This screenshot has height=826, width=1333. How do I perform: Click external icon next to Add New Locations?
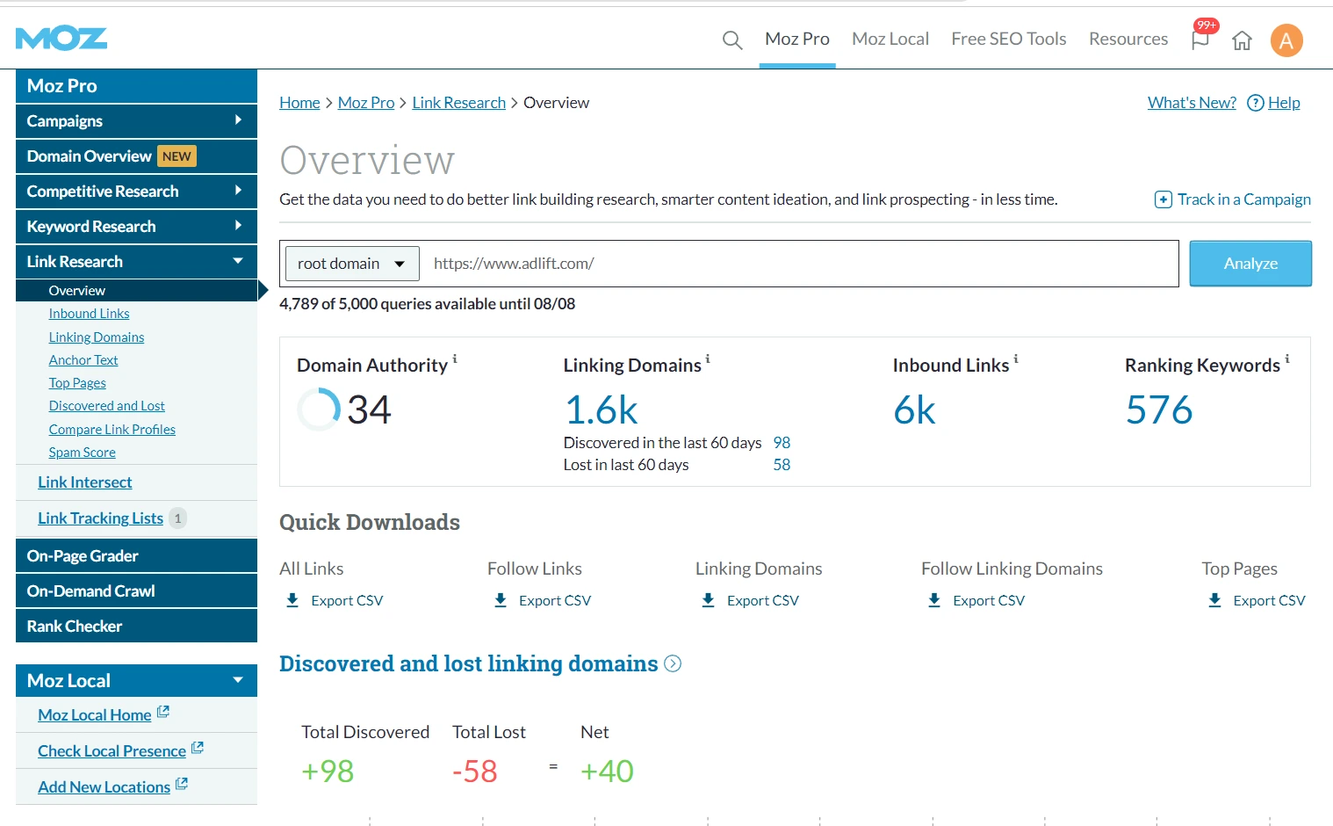182,785
